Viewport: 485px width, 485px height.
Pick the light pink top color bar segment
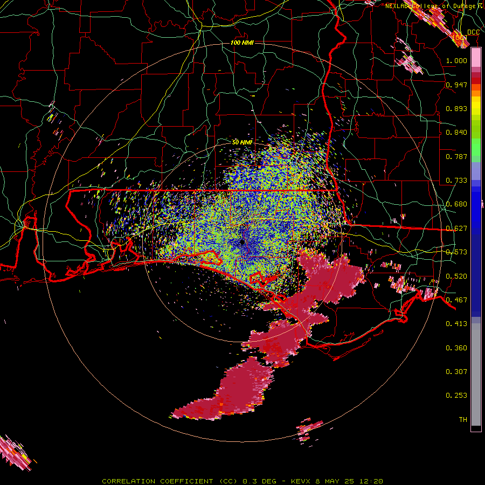click(476, 58)
